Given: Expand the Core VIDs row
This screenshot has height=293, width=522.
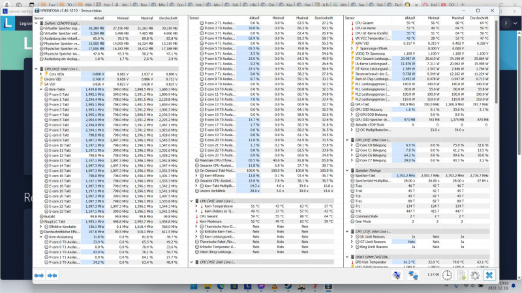Looking at the screenshot, I should coord(41,74).
